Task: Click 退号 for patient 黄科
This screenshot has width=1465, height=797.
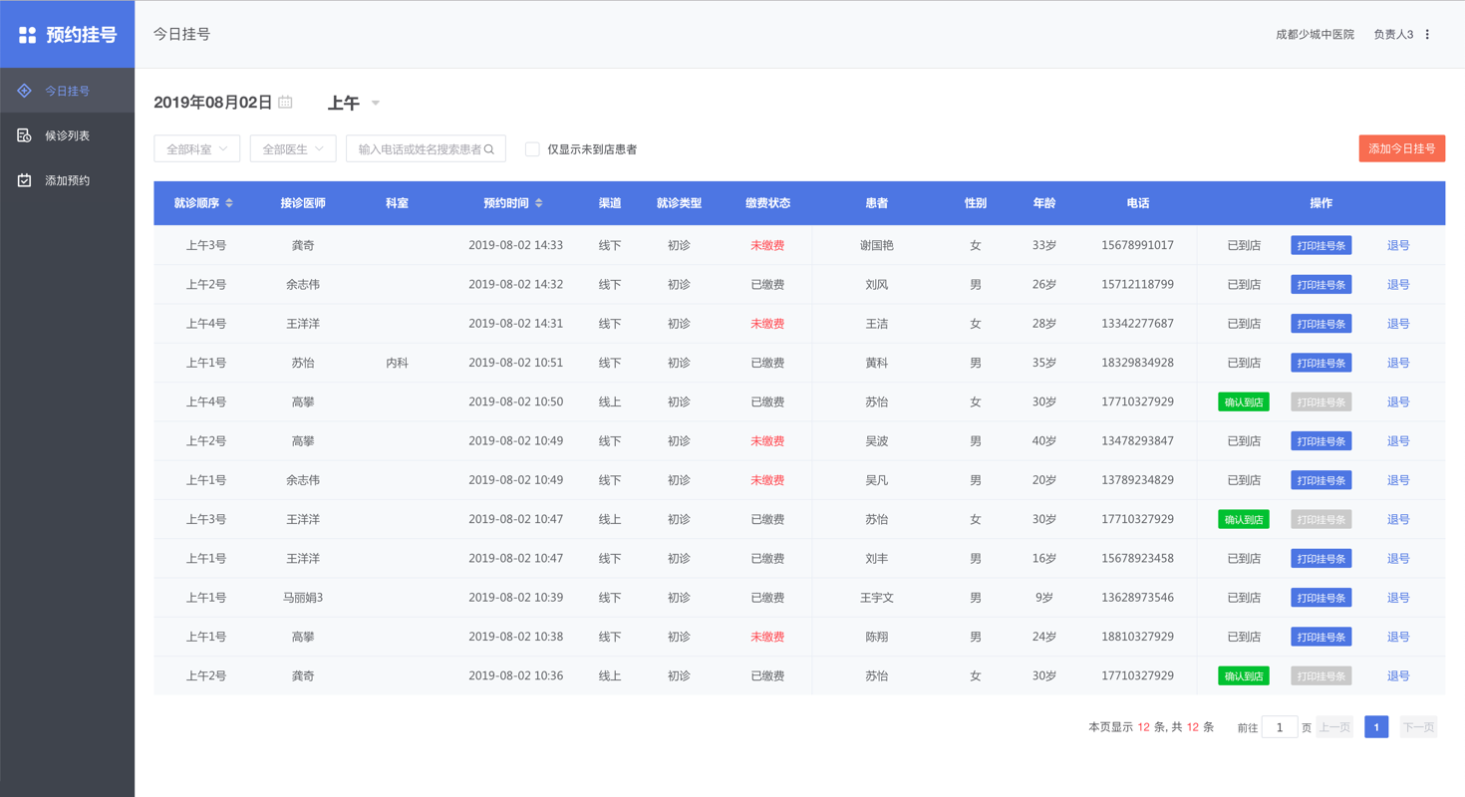Action: click(x=1398, y=363)
